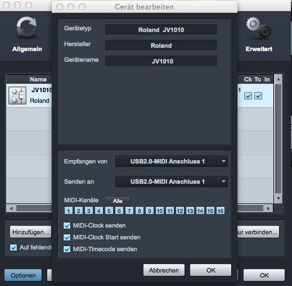Toggle MIDI channel 2
Screen dimensions: 292x286
(x=79, y=211)
